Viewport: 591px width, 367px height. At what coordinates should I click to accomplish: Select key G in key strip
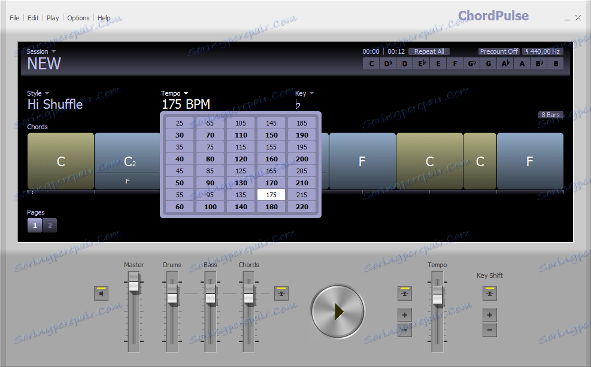[489, 63]
